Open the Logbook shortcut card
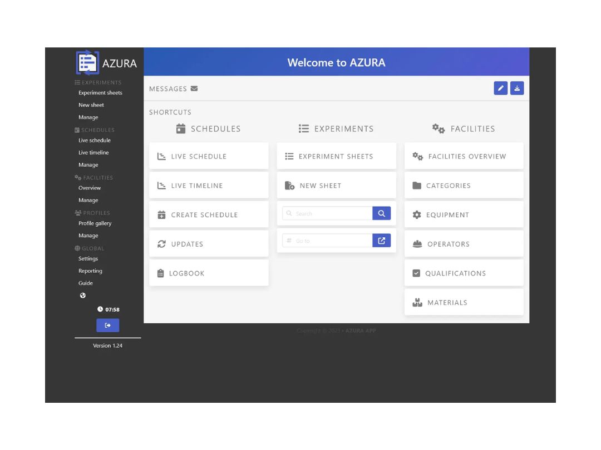 209,273
